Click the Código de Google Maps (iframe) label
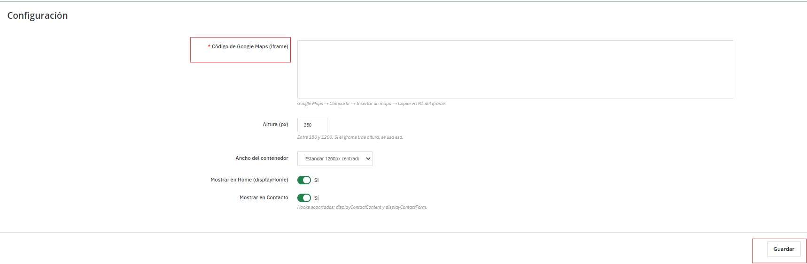 tap(250, 47)
